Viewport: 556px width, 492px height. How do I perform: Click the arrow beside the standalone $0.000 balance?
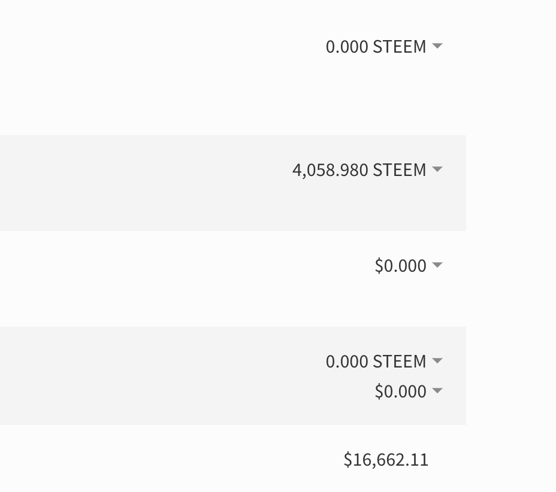coord(437,265)
